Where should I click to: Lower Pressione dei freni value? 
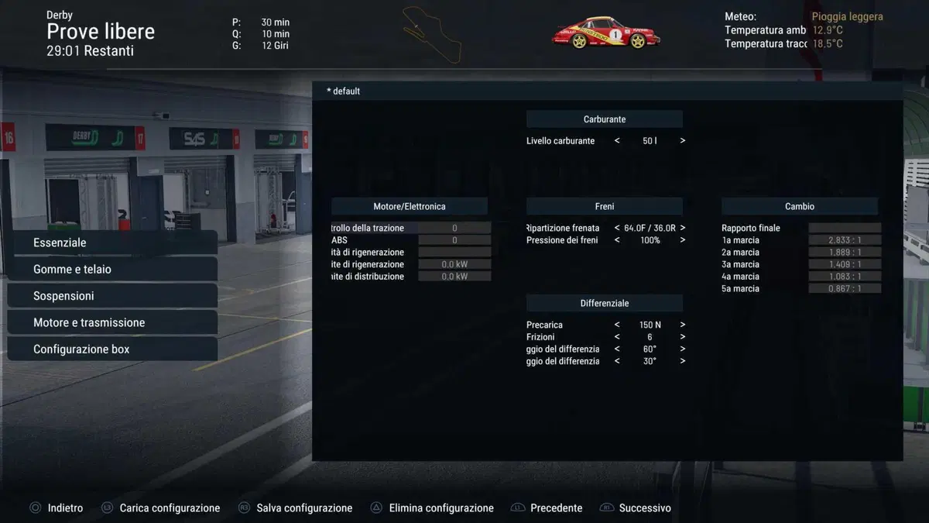617,240
